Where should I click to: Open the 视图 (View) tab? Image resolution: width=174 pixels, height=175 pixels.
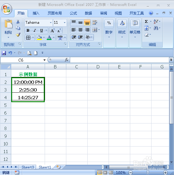tap(118, 13)
